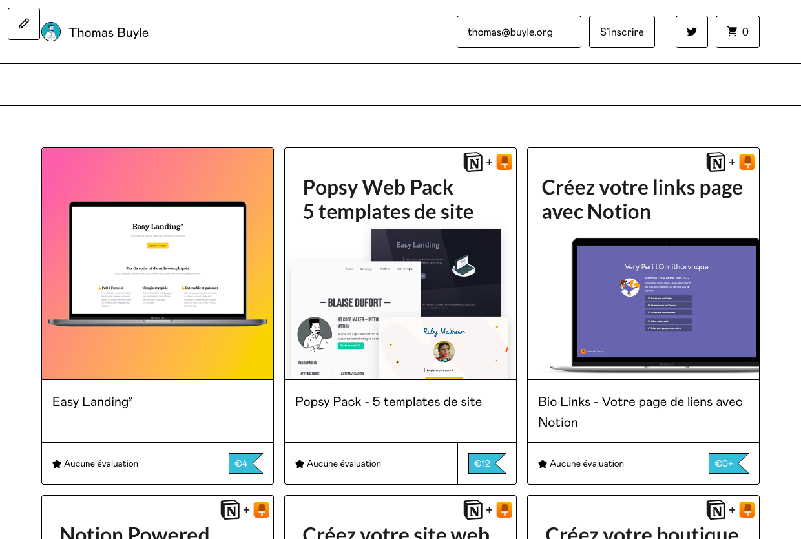This screenshot has height=539, width=801.
Task: Click the €0+ price tag
Action: pos(727,463)
